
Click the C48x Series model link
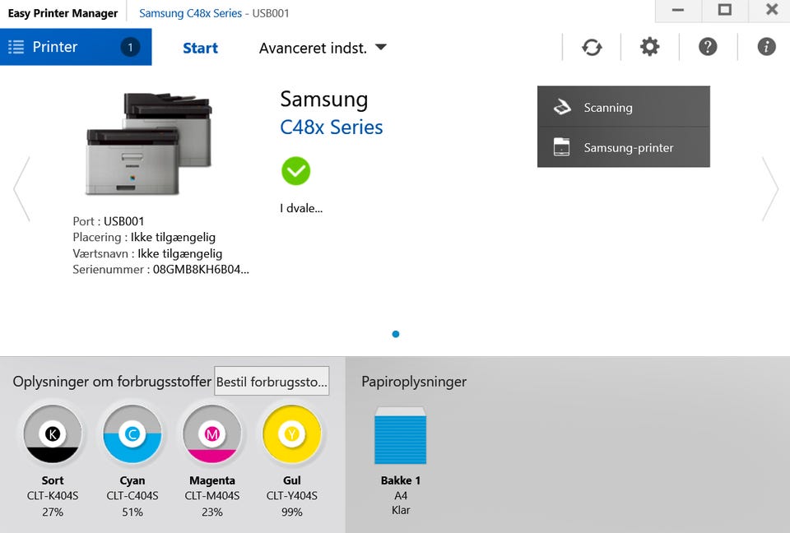coord(331,127)
